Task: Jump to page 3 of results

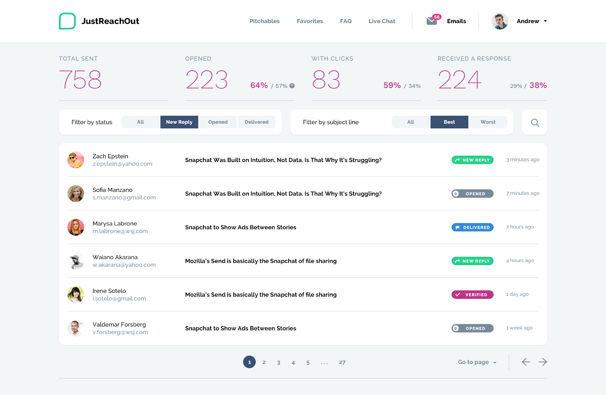Action: 278,362
